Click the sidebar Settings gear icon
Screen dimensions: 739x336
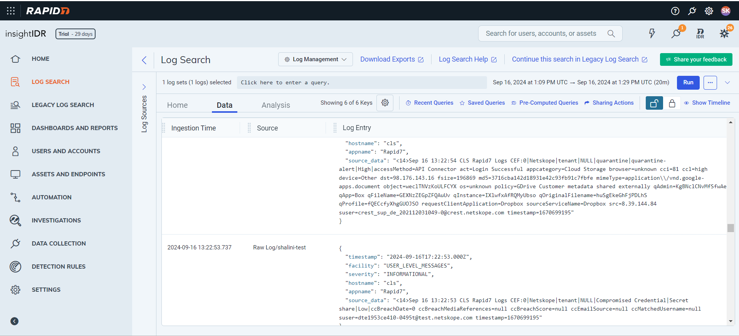coord(15,290)
